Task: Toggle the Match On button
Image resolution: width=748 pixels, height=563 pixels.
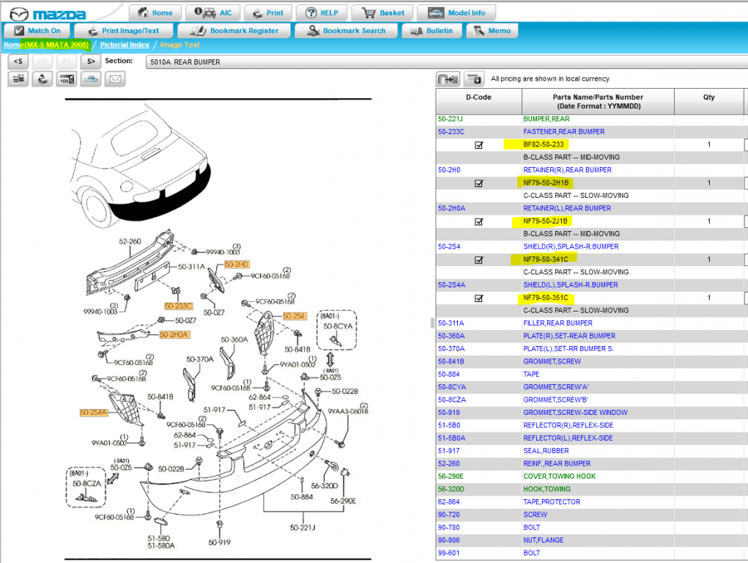Action: [x=37, y=31]
